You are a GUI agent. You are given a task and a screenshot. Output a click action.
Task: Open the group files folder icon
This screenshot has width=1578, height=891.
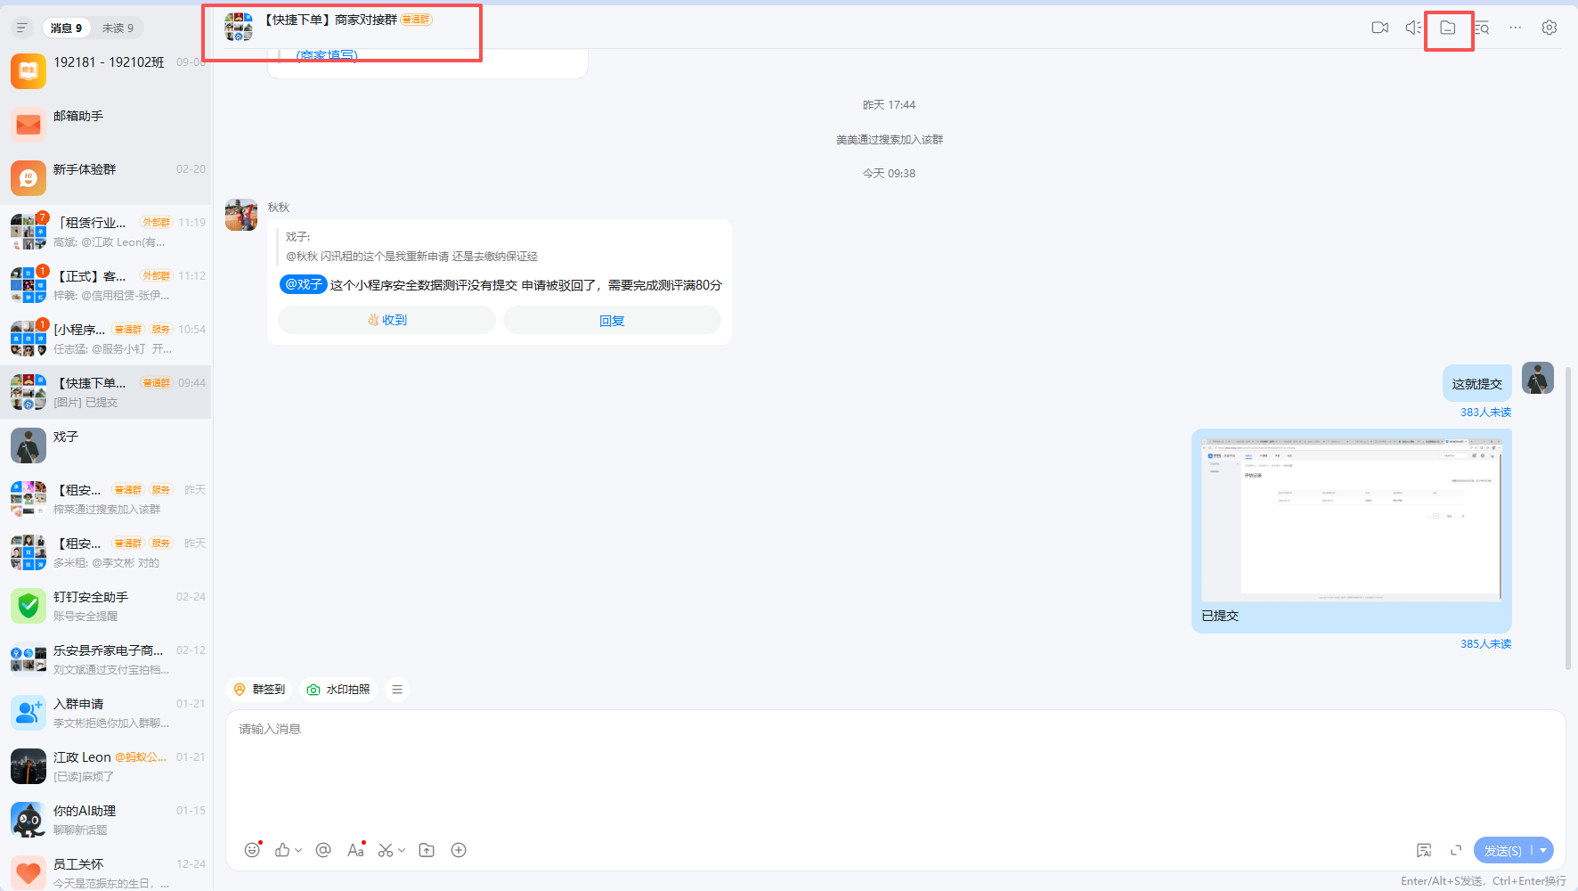1448,28
